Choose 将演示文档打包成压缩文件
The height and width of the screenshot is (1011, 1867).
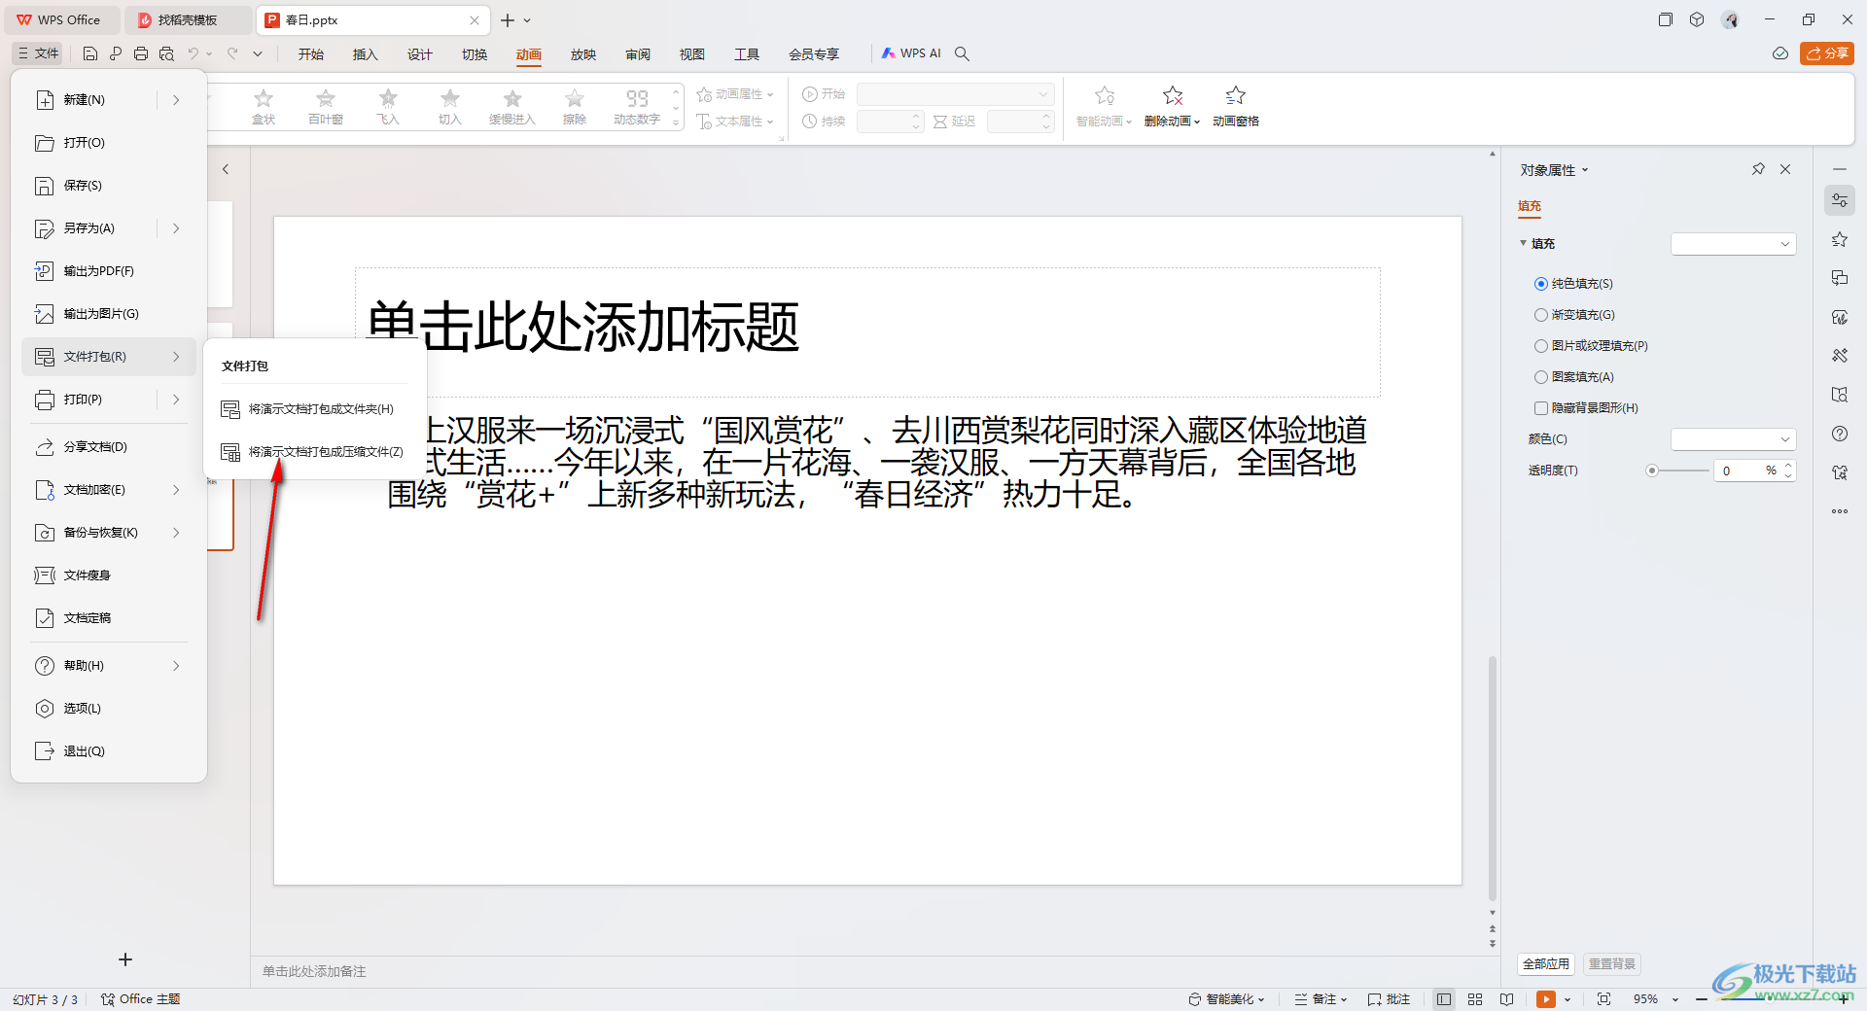tap(325, 452)
